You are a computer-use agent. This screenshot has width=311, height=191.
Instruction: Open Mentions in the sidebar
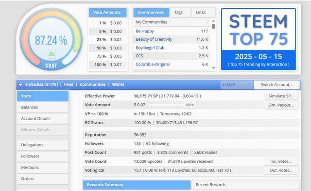pyautogui.click(x=43, y=167)
